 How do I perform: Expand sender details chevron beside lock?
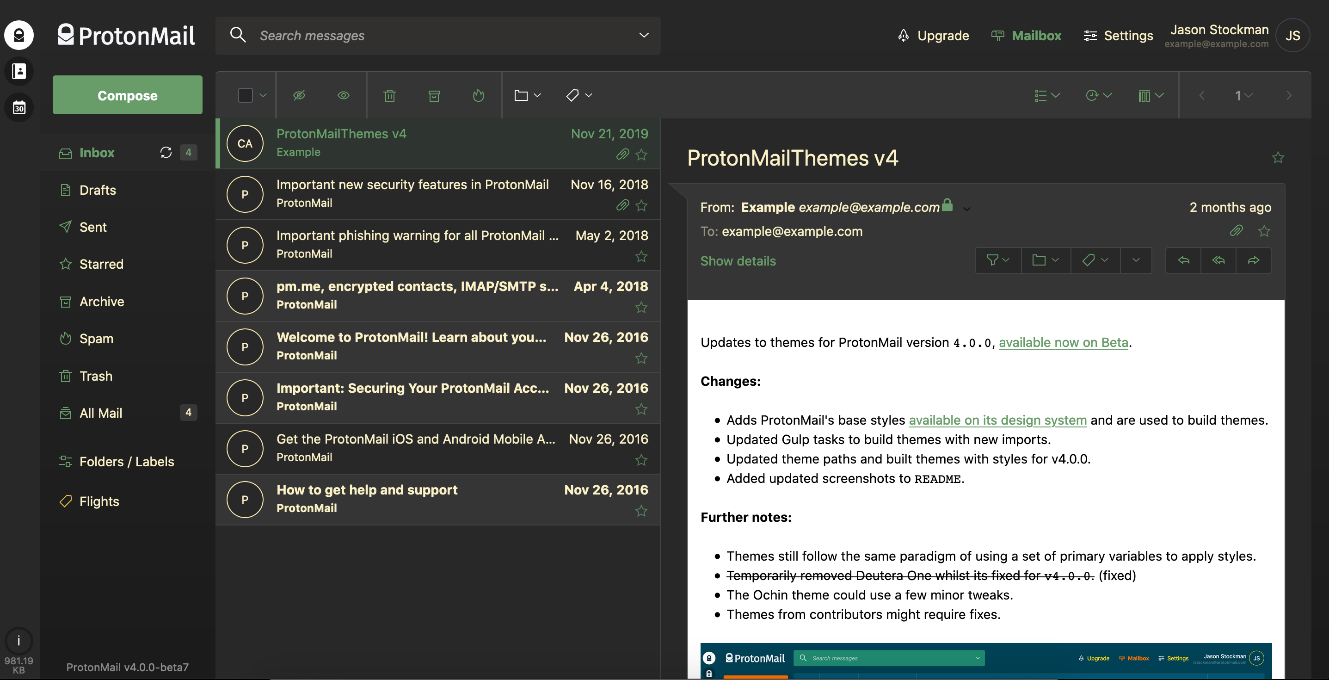967,209
